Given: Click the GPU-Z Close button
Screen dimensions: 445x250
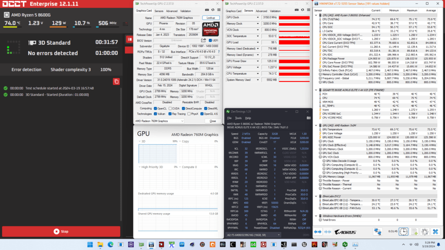Looking at the screenshot, I should coord(213,121).
